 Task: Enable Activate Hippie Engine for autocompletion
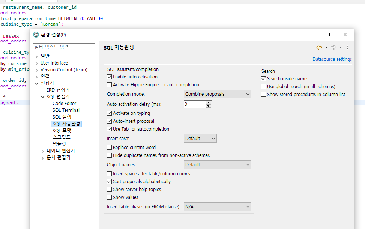point(109,85)
